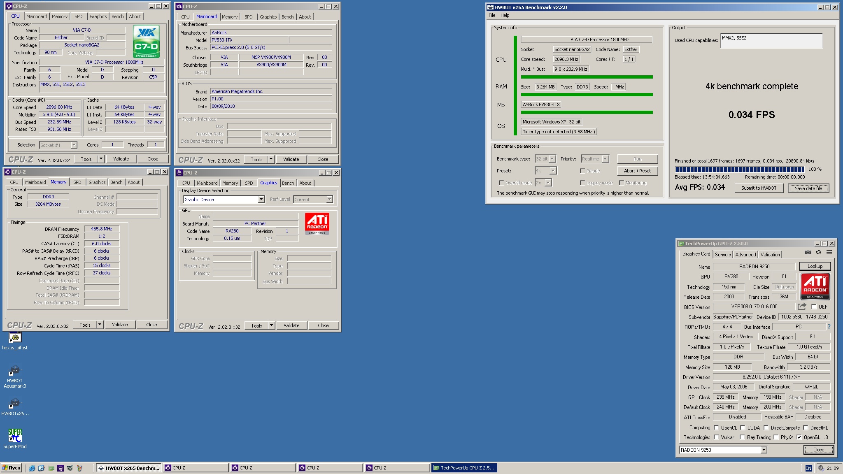Open the Perf Level Current dropdown
This screenshot has height=474, width=843.
click(313, 200)
